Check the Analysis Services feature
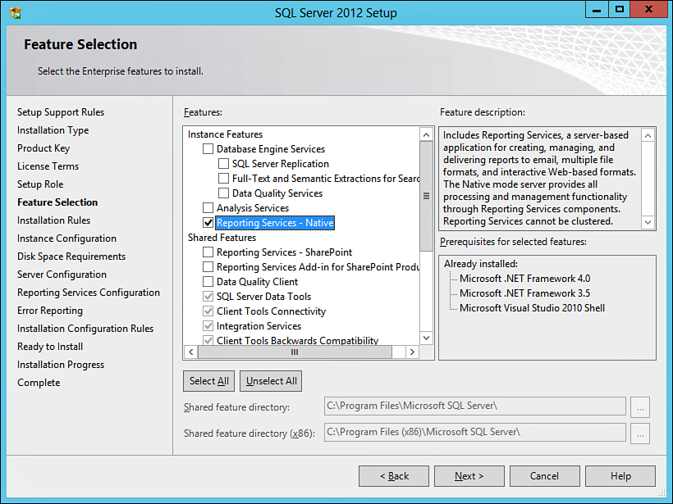Screen dimensions: 673x504 pos(208,208)
